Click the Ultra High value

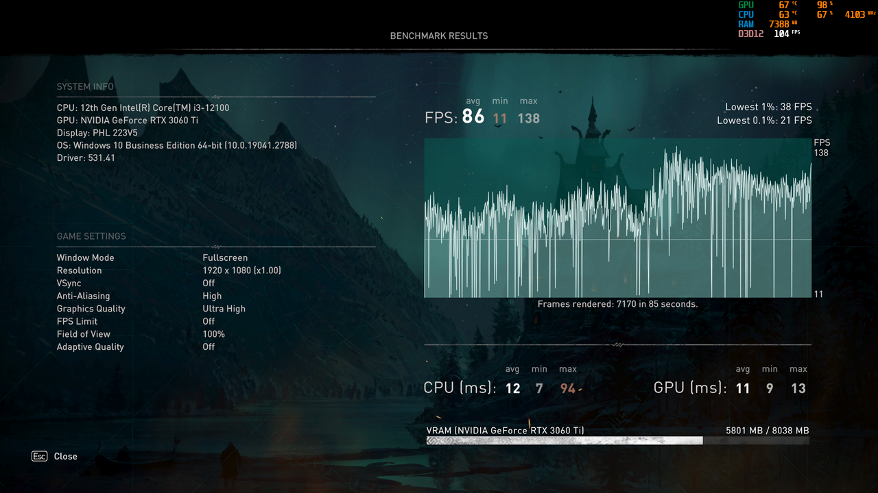coord(224,309)
